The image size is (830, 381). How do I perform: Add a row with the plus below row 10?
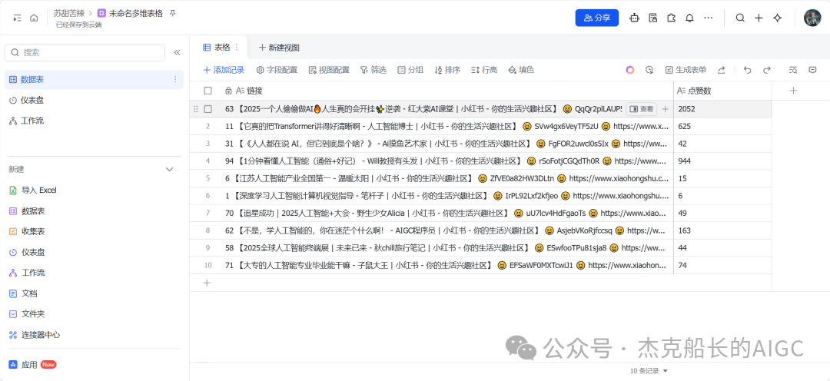coord(207,283)
